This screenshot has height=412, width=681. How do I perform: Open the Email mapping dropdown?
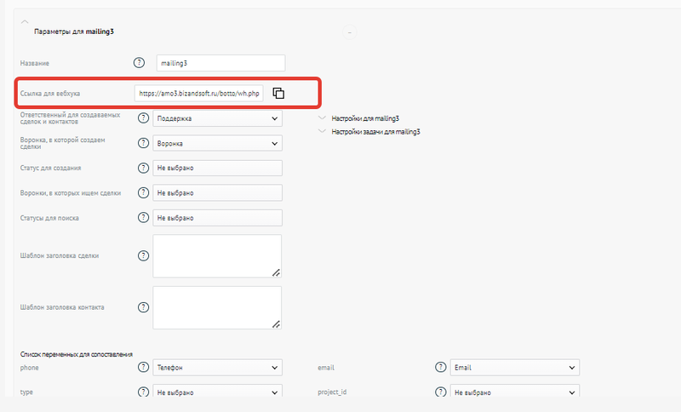point(514,368)
